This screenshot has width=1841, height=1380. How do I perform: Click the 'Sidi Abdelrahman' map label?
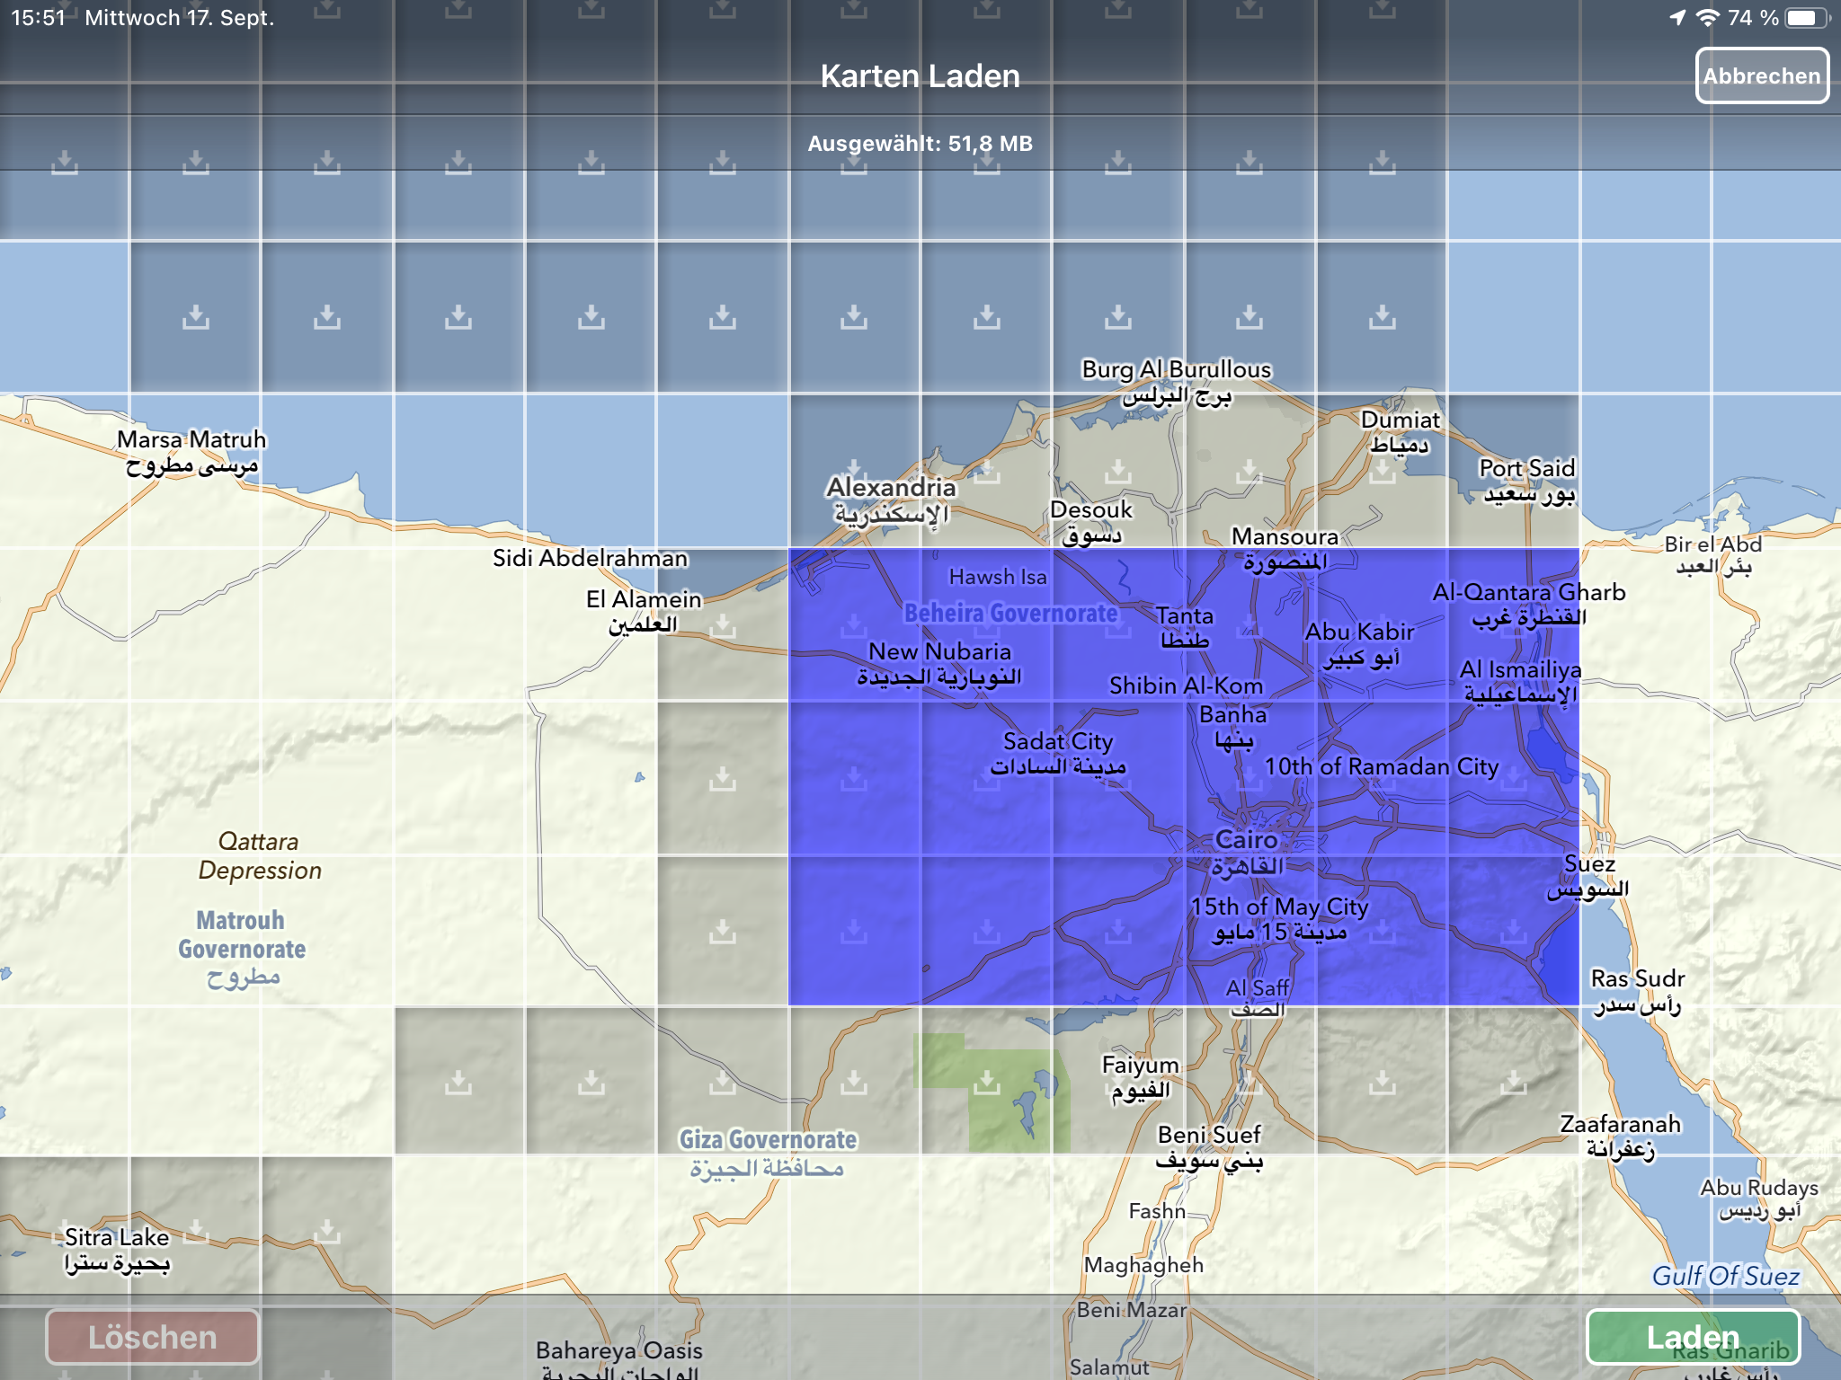pos(590,558)
